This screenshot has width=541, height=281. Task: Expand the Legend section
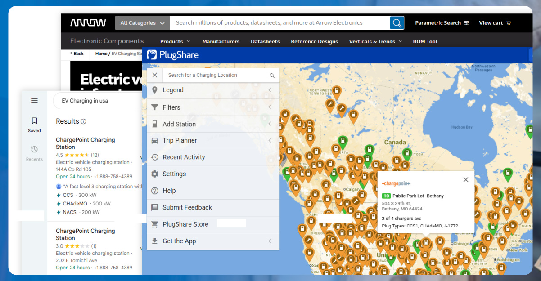pyautogui.click(x=212, y=90)
